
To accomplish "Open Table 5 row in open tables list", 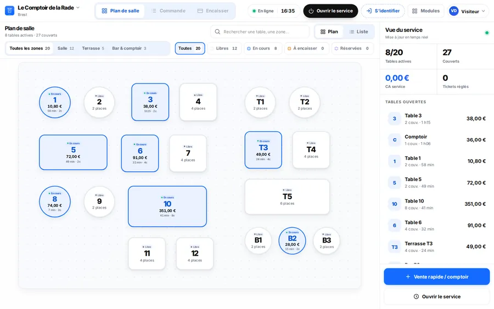I will click(437, 183).
